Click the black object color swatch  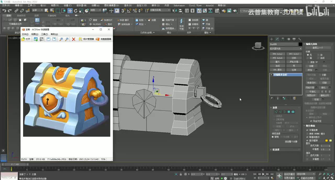[300, 44]
